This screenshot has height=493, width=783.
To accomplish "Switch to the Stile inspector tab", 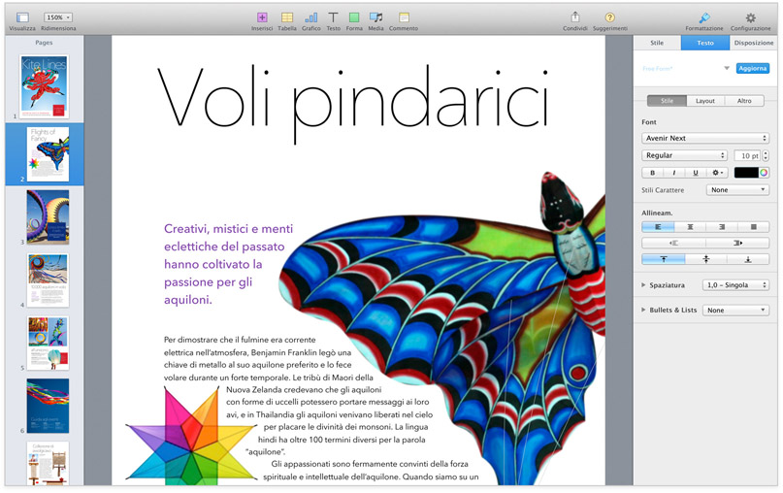I will click(x=657, y=43).
